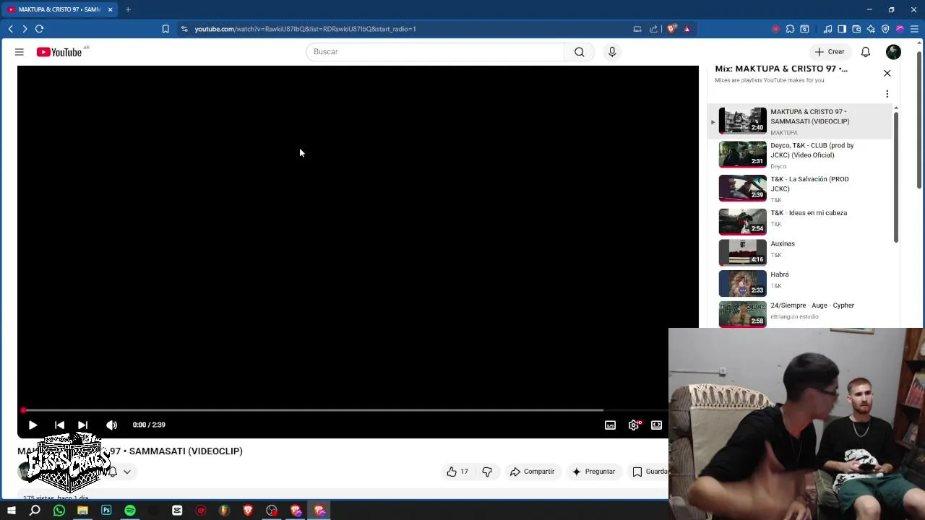The height and width of the screenshot is (520, 925).
Task: Open the Brave VPN shield icon
Action: coord(885,29)
